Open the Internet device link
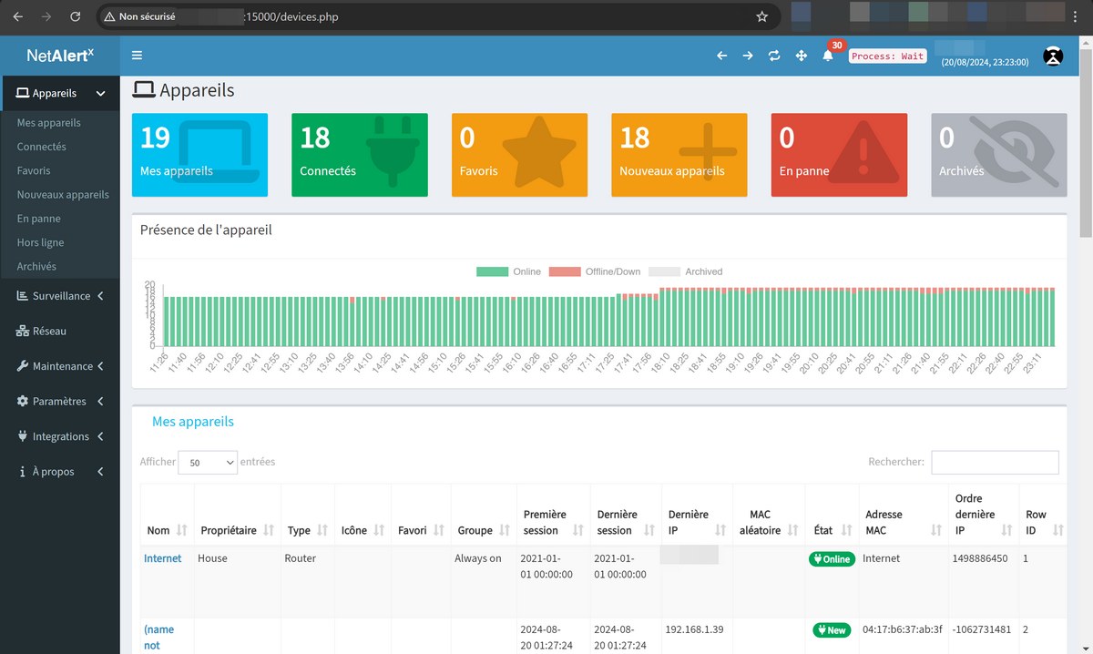 click(162, 558)
